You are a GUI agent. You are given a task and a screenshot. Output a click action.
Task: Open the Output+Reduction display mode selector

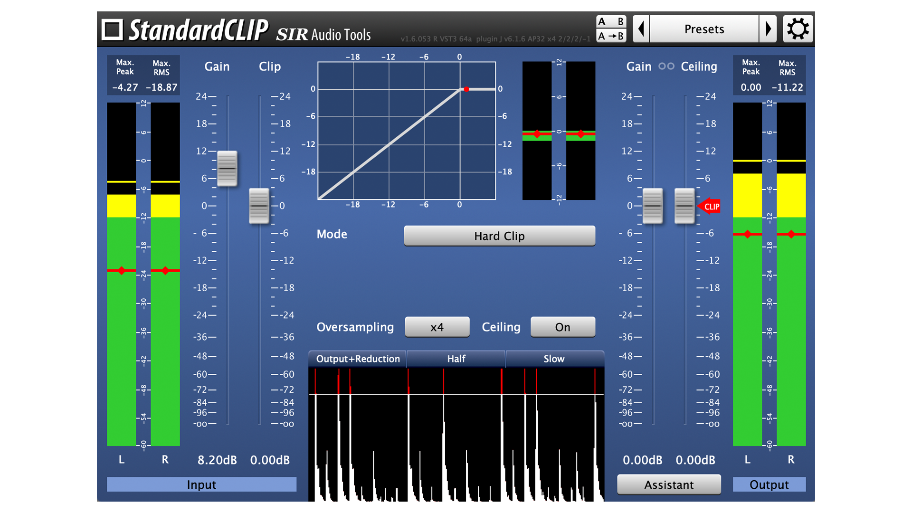[358, 359]
